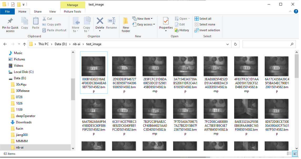301x159 pixels.
Task: Refresh the current folder
Action: click(x=235, y=44)
